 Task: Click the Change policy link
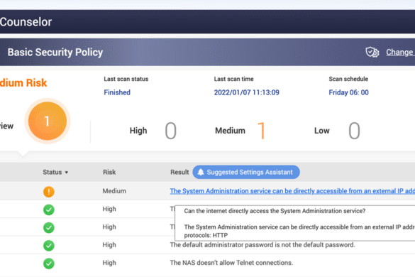click(x=400, y=53)
